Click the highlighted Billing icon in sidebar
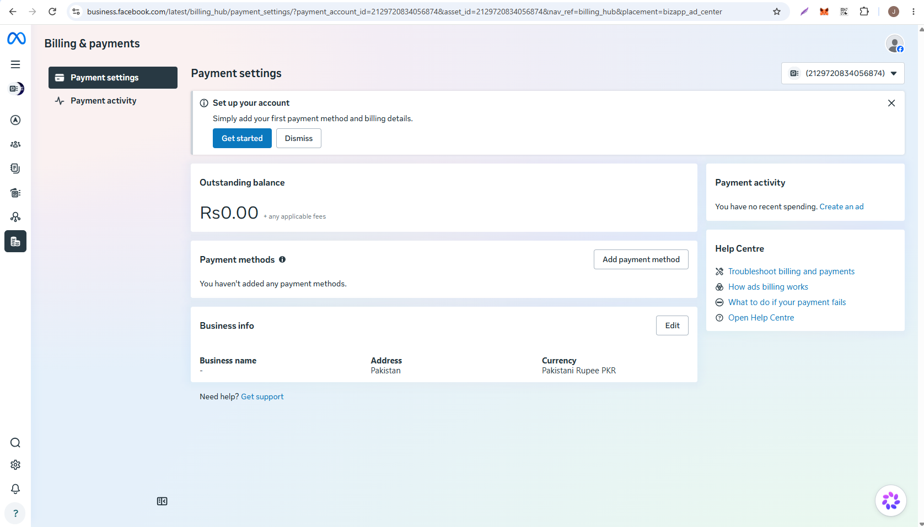Image resolution: width=924 pixels, height=527 pixels. [15, 241]
